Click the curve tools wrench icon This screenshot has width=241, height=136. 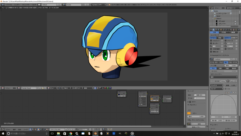pyautogui.click(x=231, y=92)
